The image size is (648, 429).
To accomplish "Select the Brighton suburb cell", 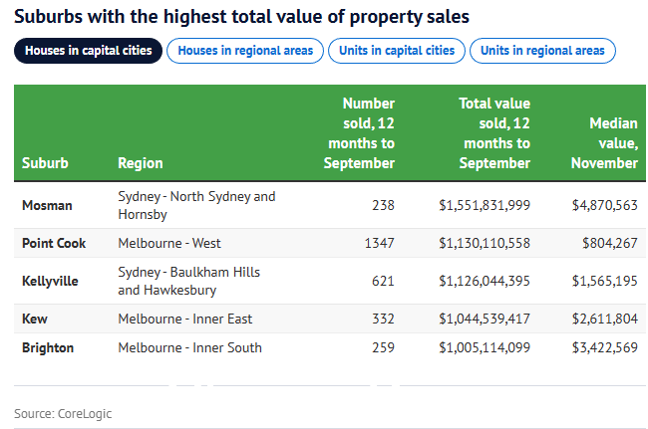I will 48,347.
